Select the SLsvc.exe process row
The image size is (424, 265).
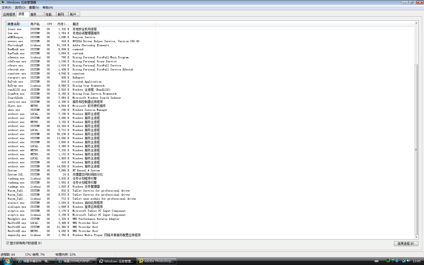coord(81,106)
